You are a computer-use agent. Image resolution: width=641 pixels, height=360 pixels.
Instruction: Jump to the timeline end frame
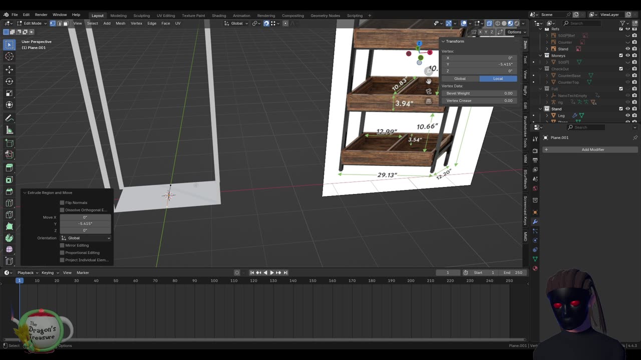285,272
